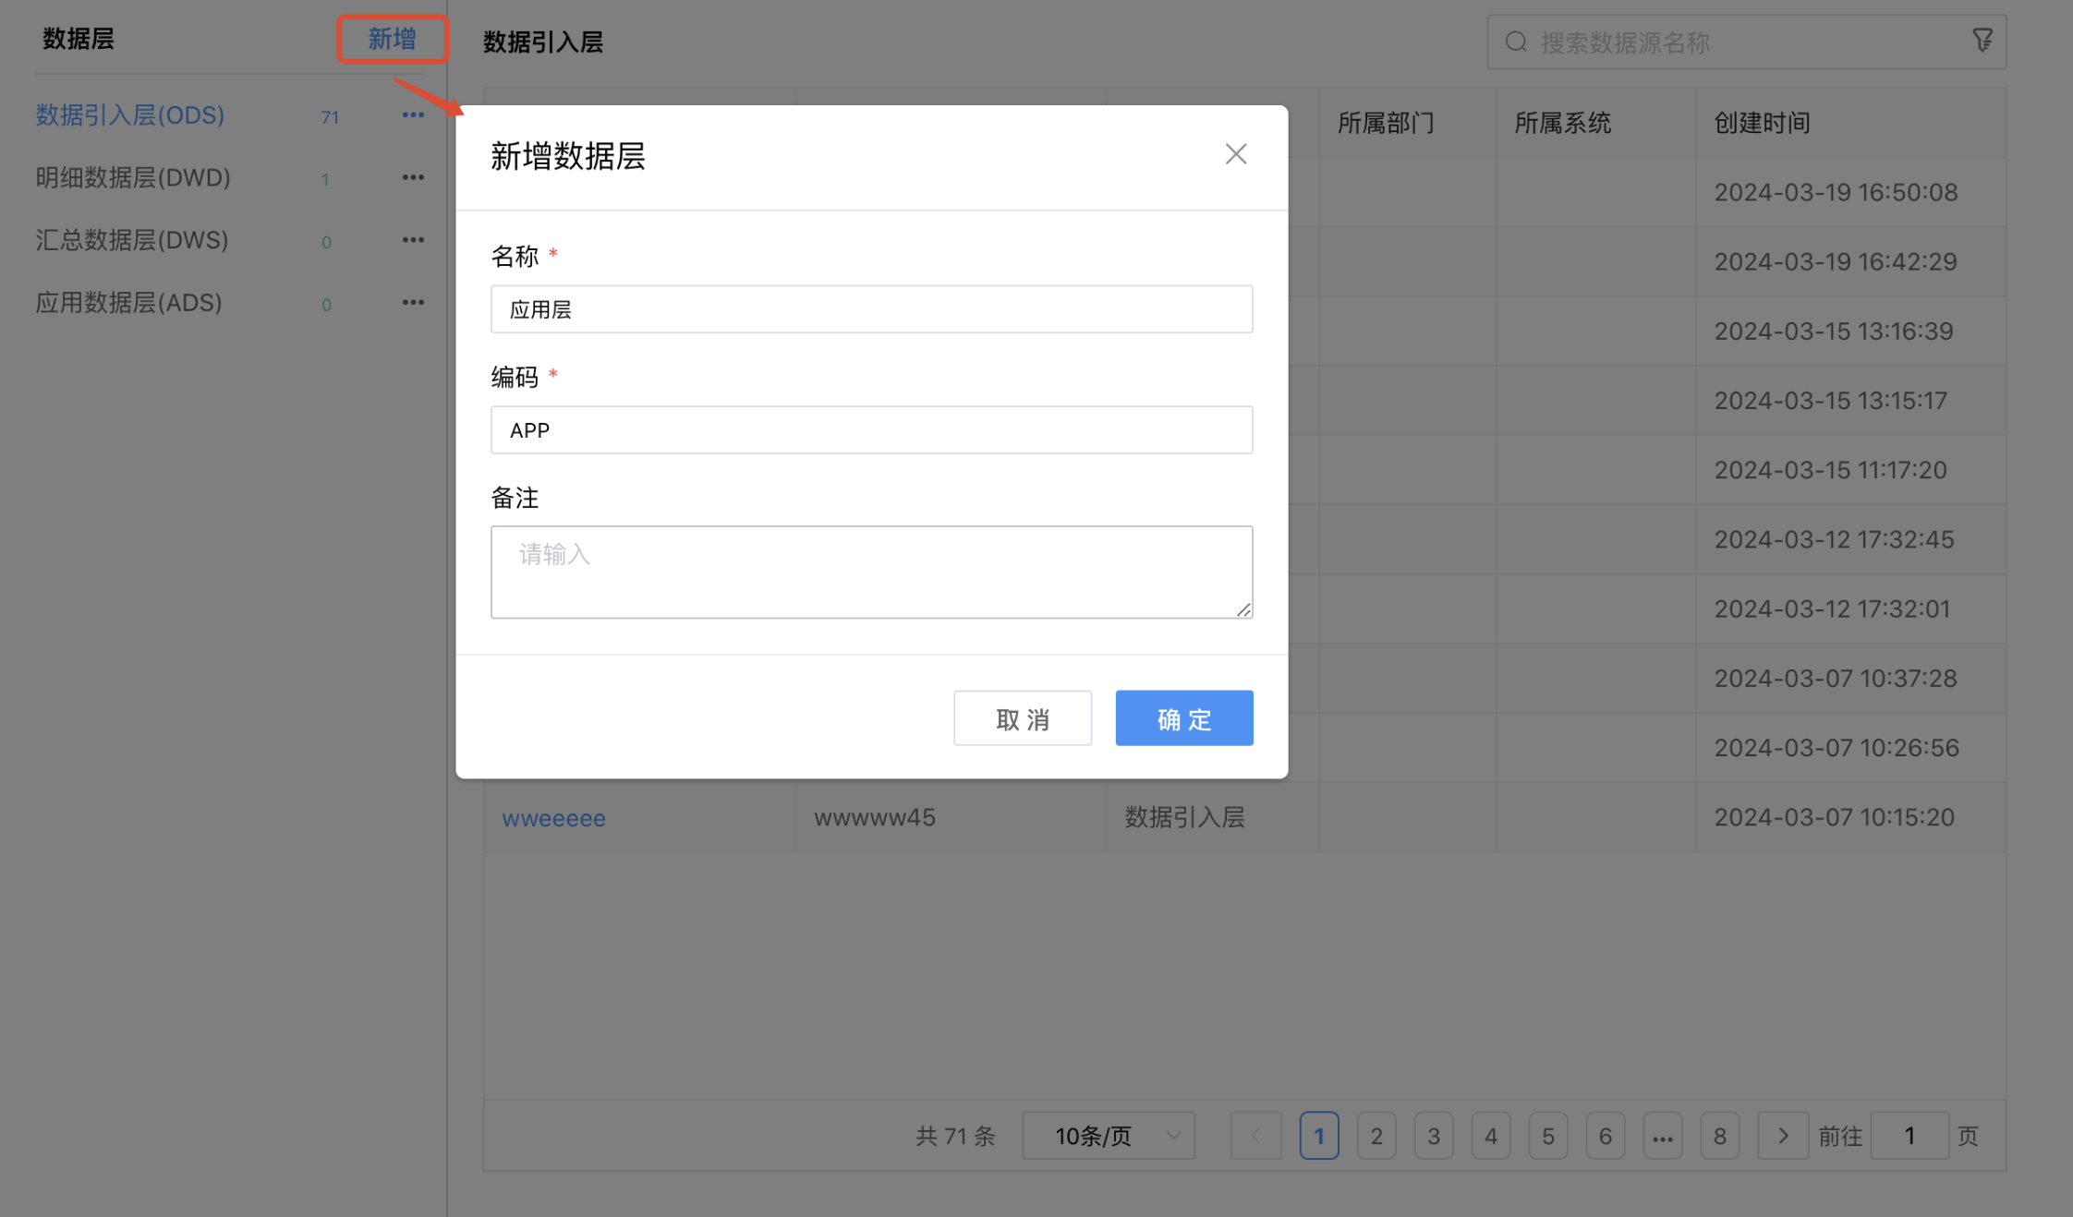Click the 取消 cancel button

tap(1022, 718)
